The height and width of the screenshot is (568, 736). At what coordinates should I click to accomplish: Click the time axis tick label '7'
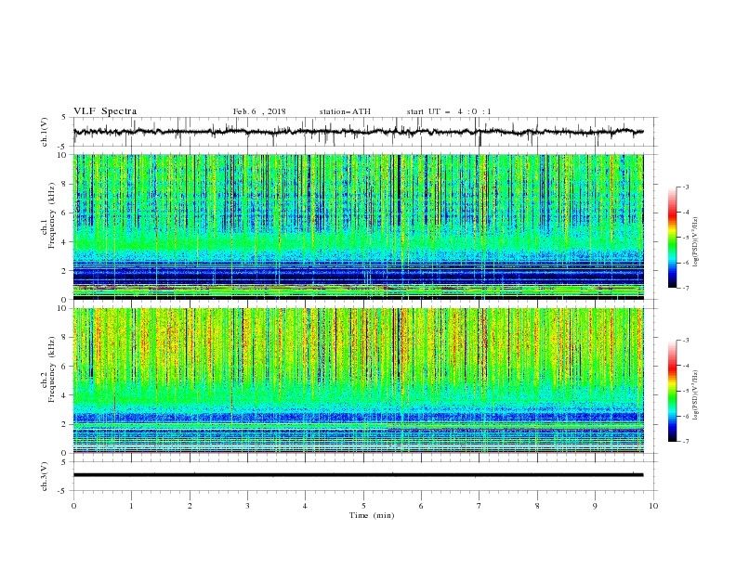(480, 506)
